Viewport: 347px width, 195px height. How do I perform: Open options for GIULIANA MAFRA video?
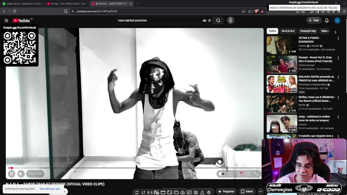338,77
